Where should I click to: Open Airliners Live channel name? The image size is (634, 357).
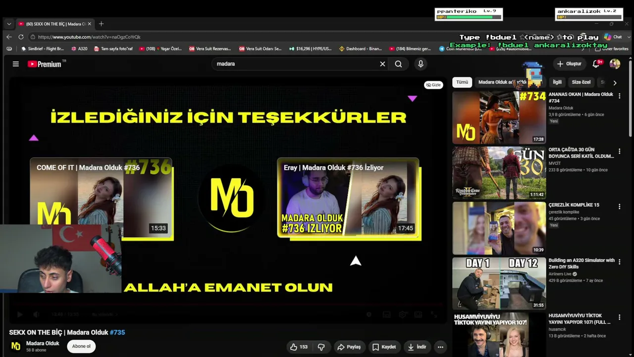[x=560, y=274]
